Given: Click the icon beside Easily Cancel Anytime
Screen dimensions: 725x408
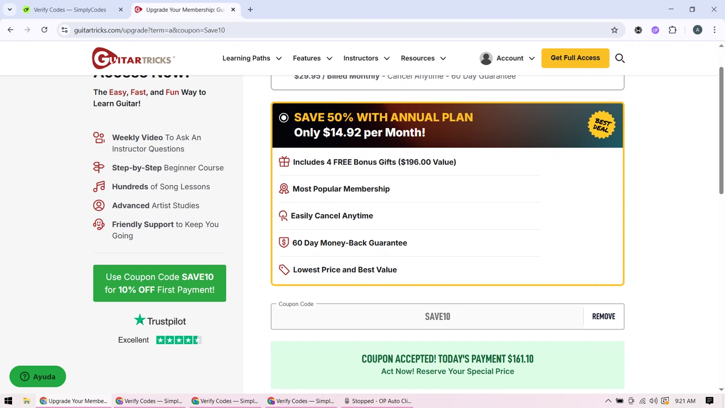Looking at the screenshot, I should coord(283,216).
